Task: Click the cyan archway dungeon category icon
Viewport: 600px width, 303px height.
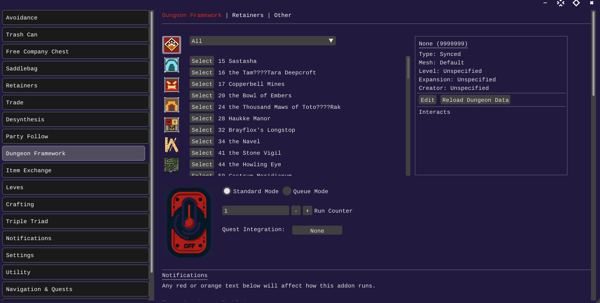Action: click(172, 65)
